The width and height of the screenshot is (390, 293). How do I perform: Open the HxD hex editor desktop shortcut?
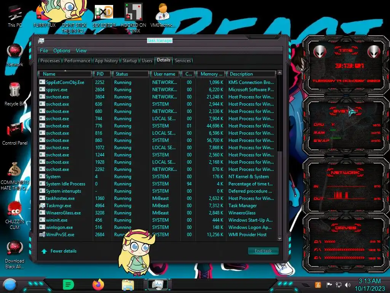[104, 15]
